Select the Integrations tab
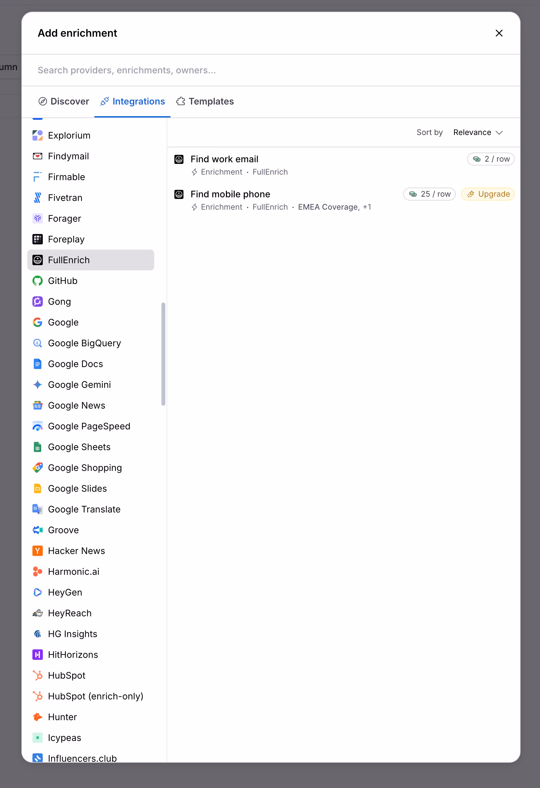Image resolution: width=540 pixels, height=788 pixels. (132, 101)
